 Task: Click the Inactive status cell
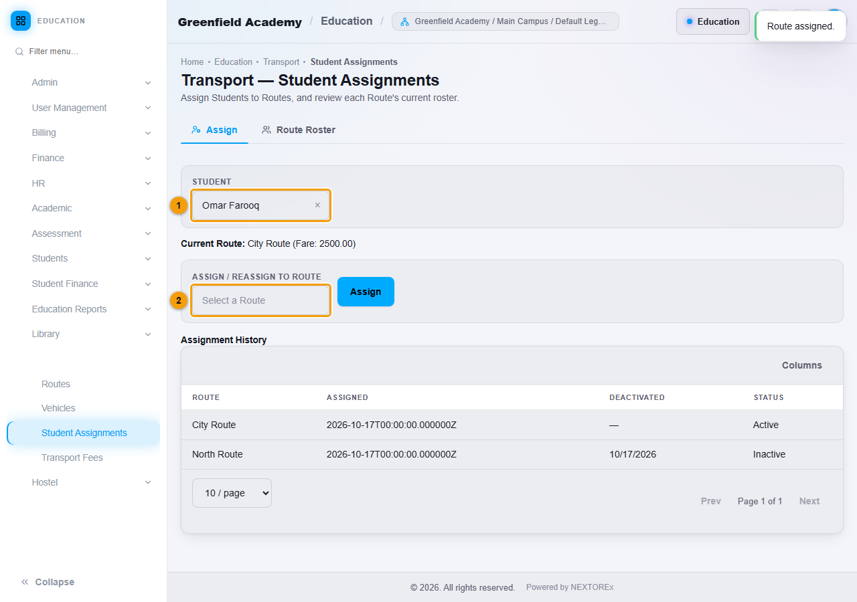(769, 454)
